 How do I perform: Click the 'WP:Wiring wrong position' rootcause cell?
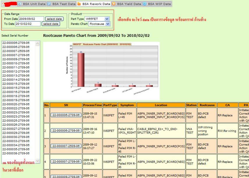[207, 131]
